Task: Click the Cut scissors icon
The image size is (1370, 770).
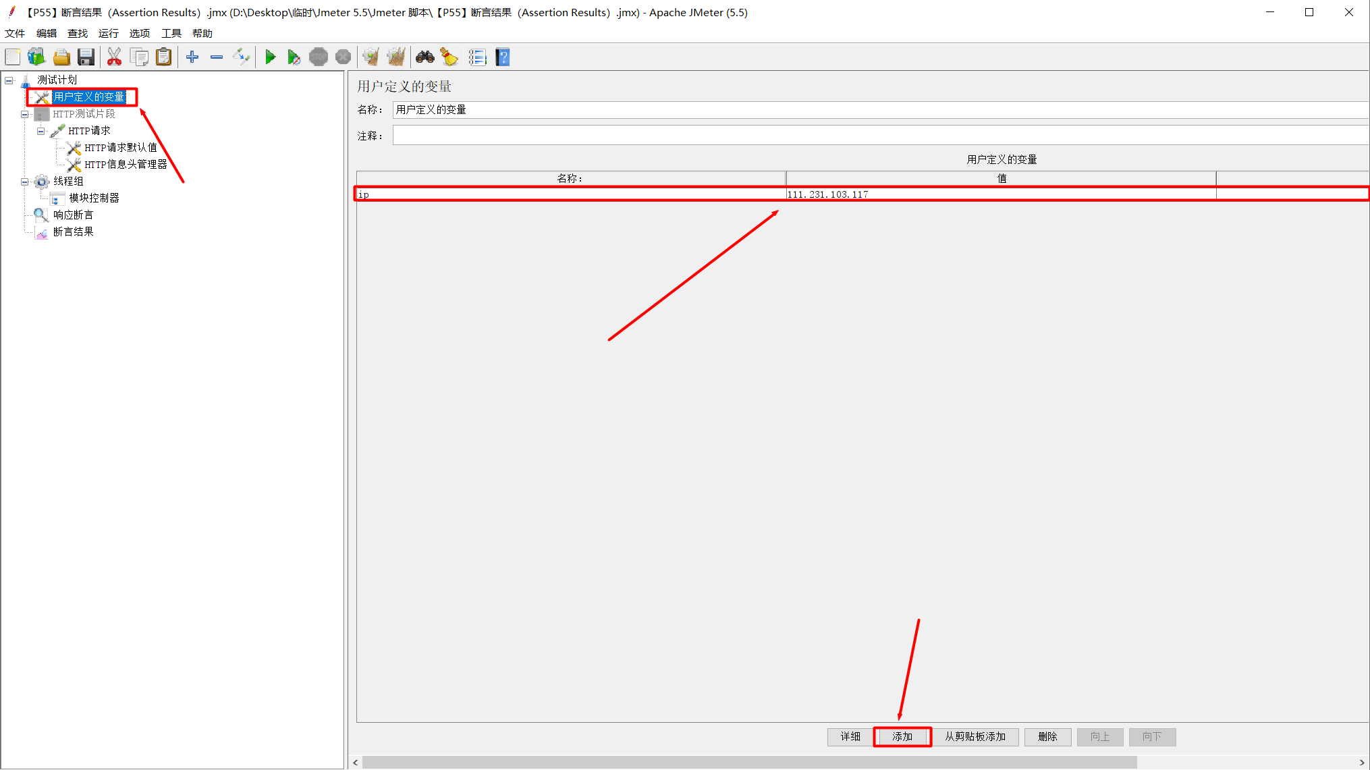Action: [x=114, y=57]
